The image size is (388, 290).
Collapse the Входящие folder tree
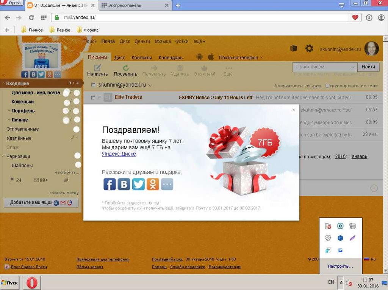pyautogui.click(x=3, y=83)
